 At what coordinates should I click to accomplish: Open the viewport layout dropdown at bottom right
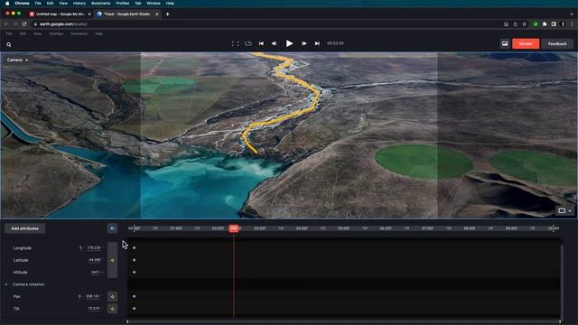click(x=564, y=210)
